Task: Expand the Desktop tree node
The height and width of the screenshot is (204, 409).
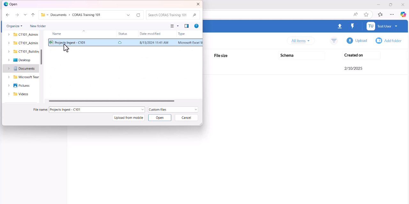Action: (x=9, y=60)
